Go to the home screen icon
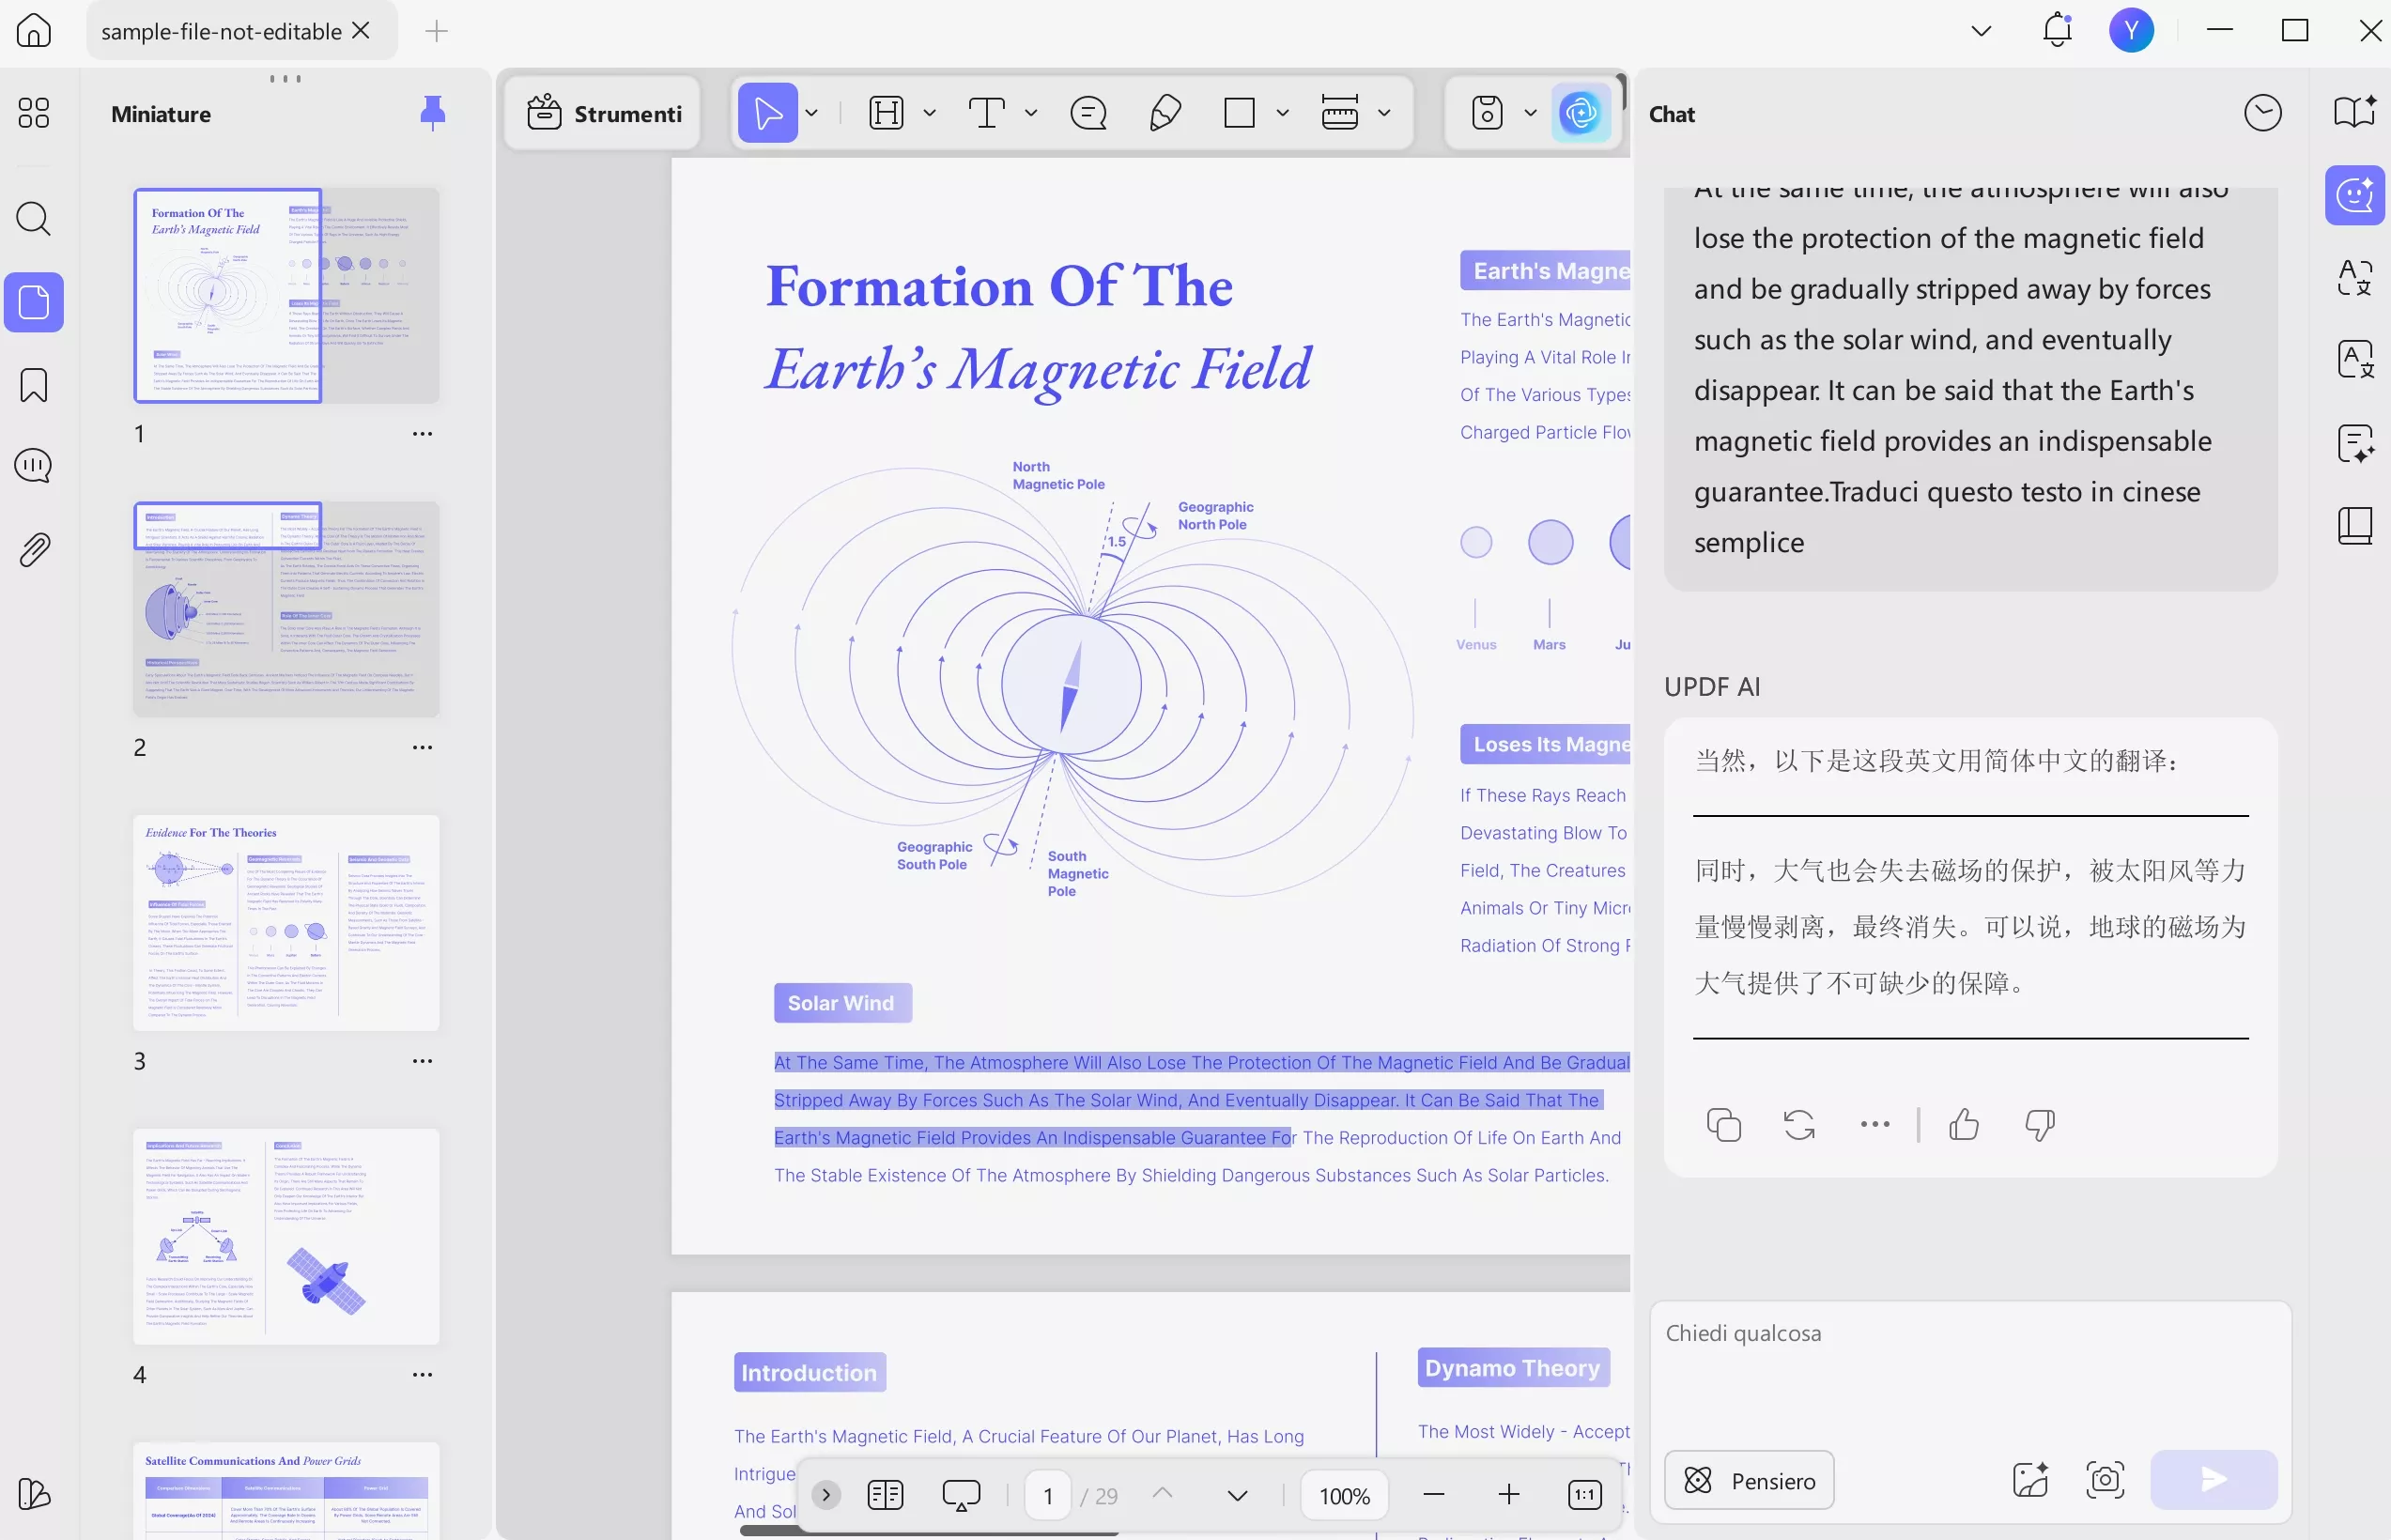The width and height of the screenshot is (2391, 1540). (x=34, y=30)
